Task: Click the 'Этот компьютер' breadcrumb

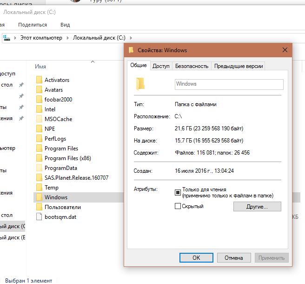Action: (x=41, y=38)
